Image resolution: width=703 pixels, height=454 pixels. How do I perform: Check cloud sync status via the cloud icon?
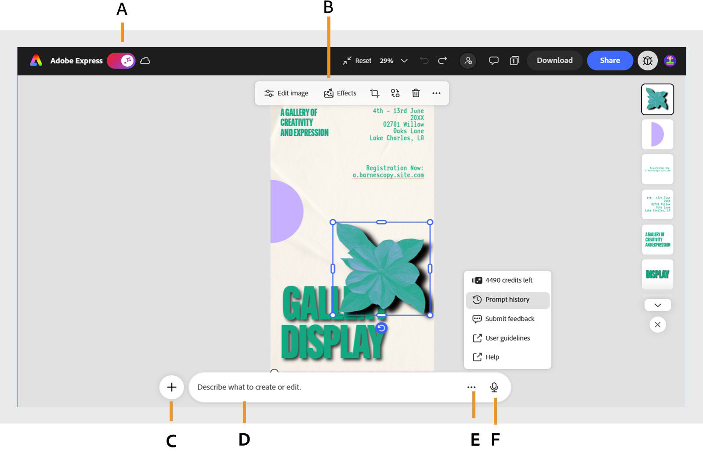pyautogui.click(x=145, y=61)
